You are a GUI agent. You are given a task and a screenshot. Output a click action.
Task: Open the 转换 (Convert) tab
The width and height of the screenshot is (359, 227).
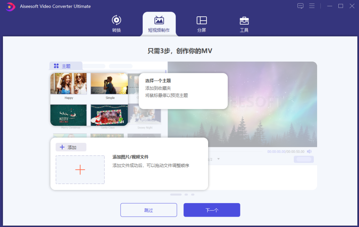[x=116, y=24]
